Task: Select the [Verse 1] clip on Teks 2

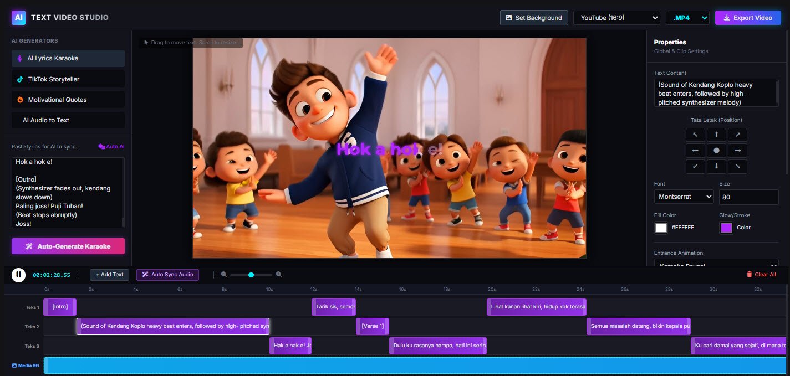Action: tap(373, 326)
